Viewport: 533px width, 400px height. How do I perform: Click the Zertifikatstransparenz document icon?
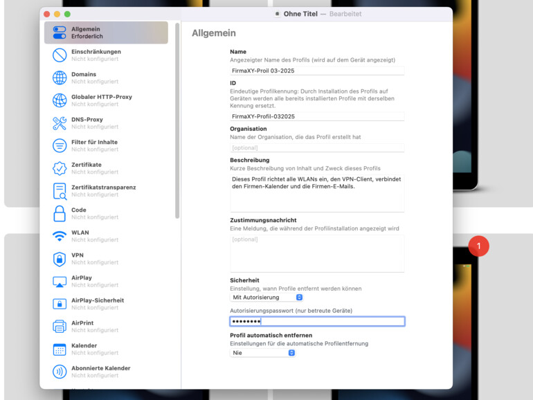60,191
